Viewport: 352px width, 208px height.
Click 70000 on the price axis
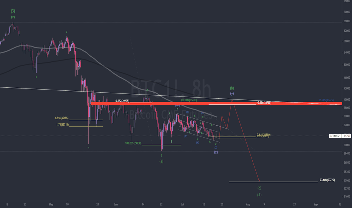(347, 12)
